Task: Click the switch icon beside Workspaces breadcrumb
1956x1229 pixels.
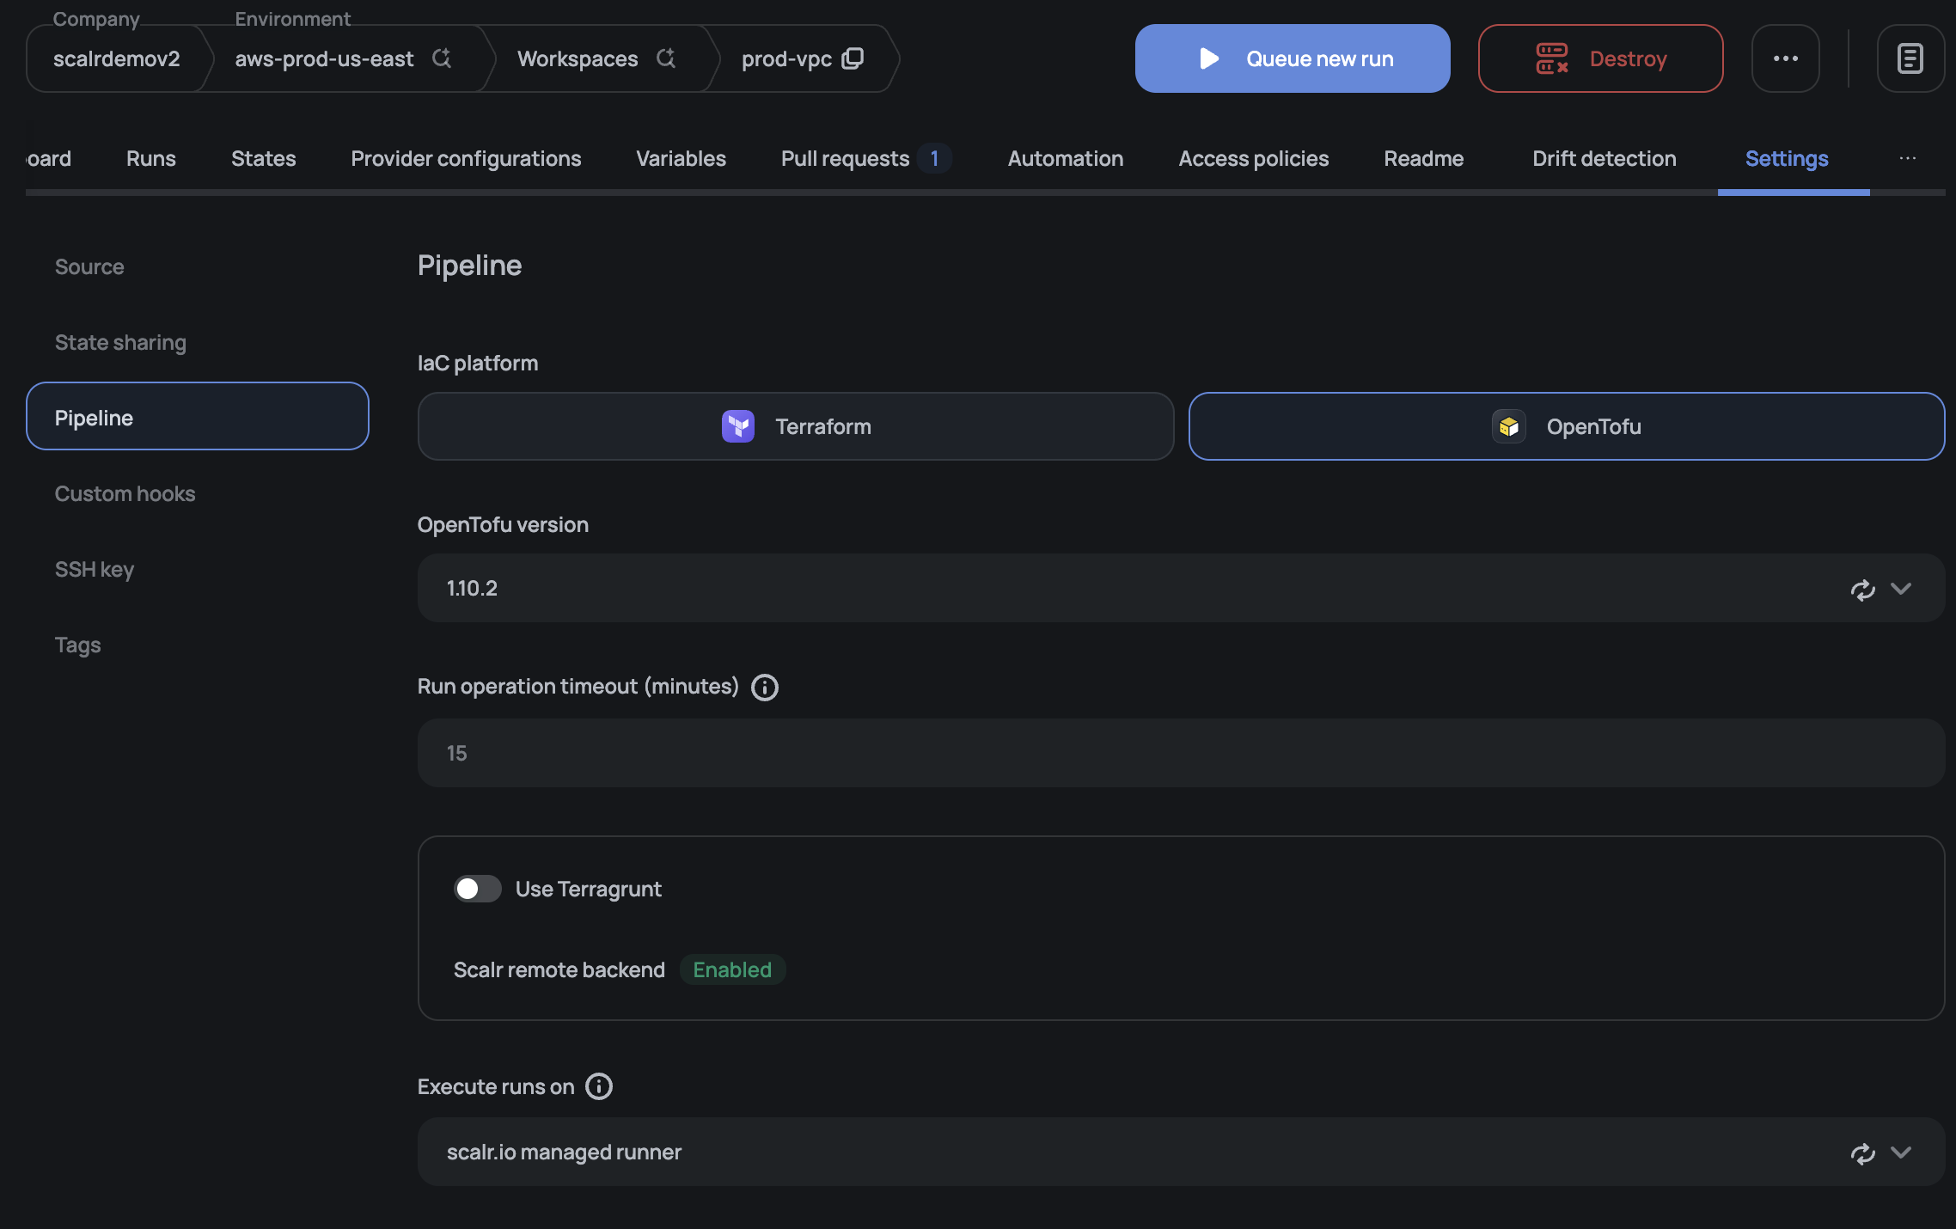Action: point(666,58)
